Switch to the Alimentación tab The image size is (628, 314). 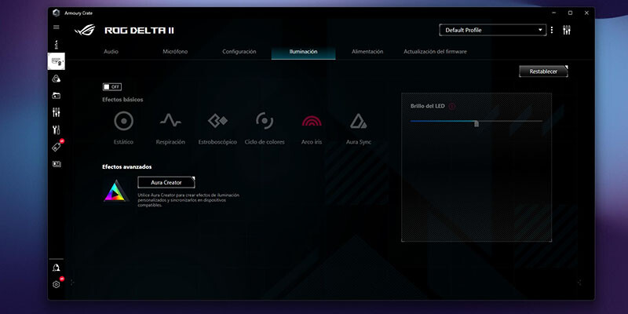(x=367, y=52)
